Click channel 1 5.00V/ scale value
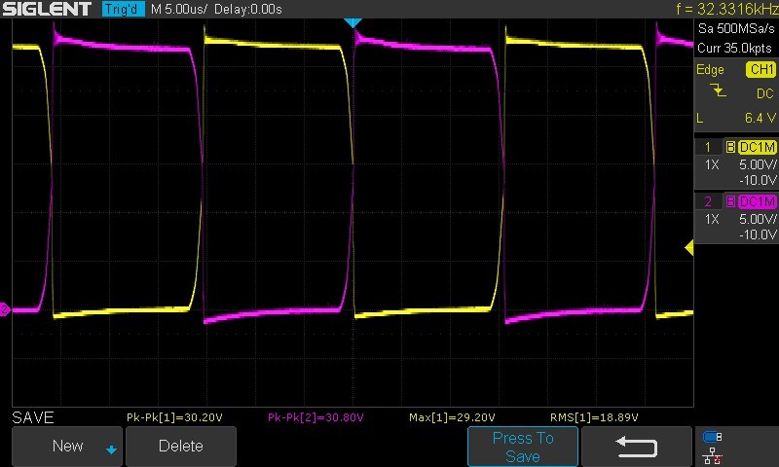This screenshot has height=467, width=779. coord(758,164)
